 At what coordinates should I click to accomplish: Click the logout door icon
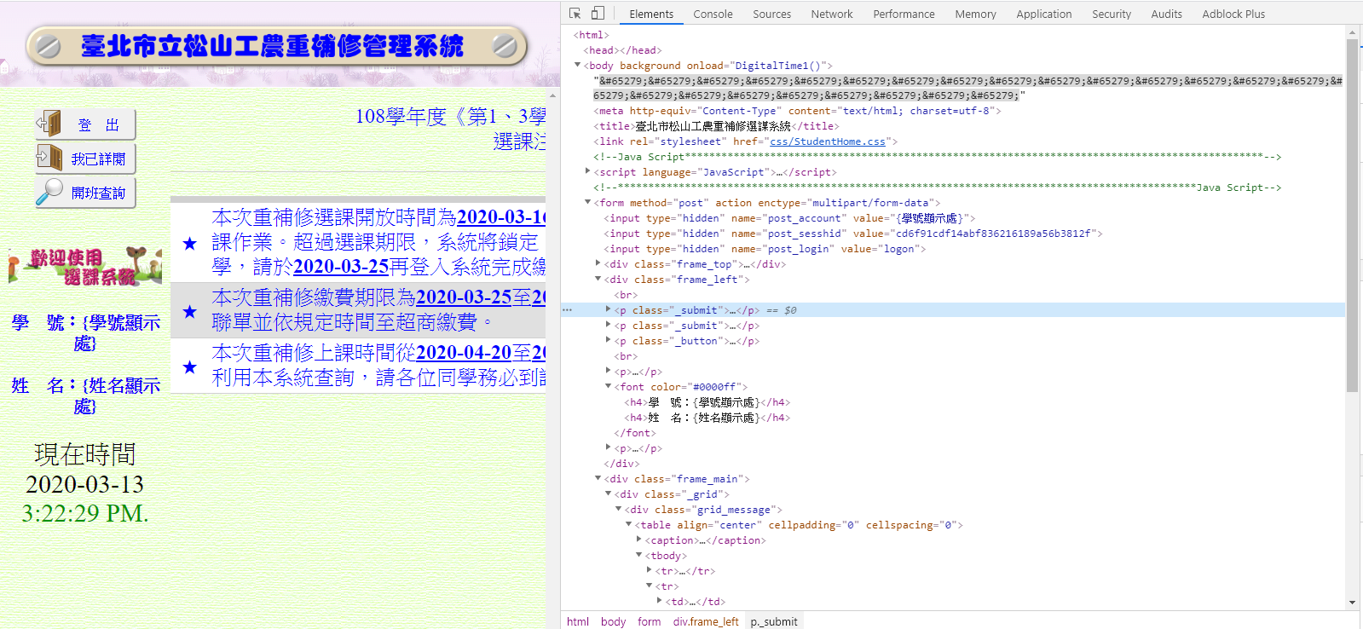pos(49,124)
